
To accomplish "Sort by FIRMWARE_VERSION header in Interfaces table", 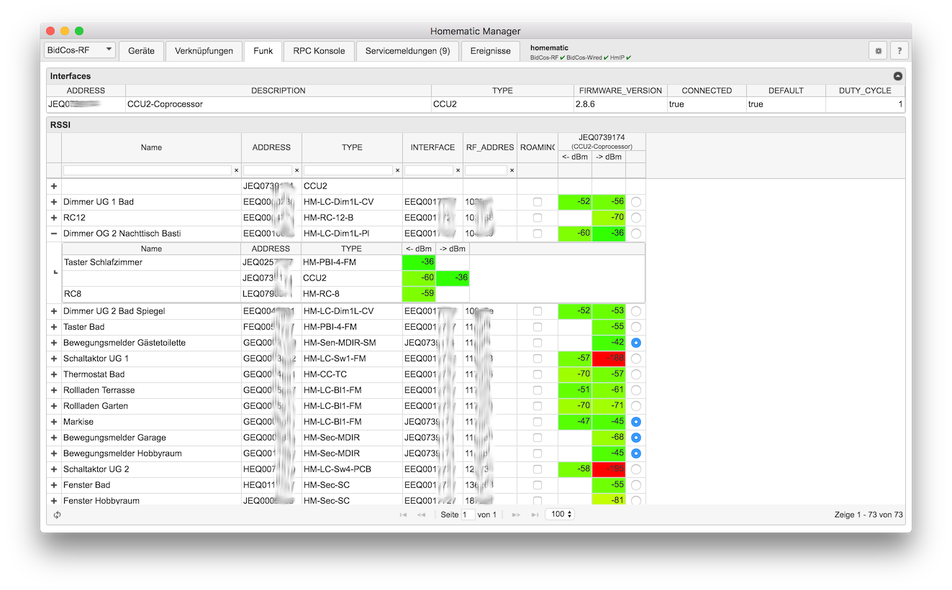I will pos(620,91).
